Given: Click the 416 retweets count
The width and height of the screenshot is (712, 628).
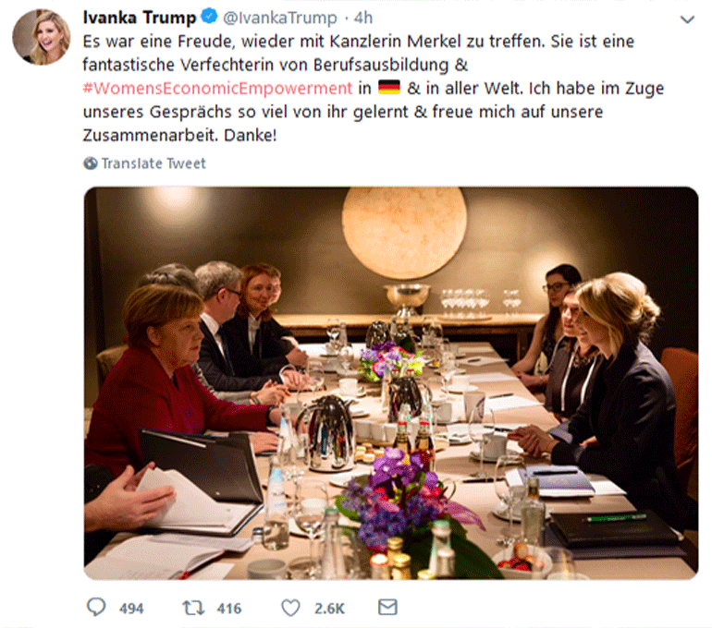Looking at the screenshot, I should tap(228, 608).
